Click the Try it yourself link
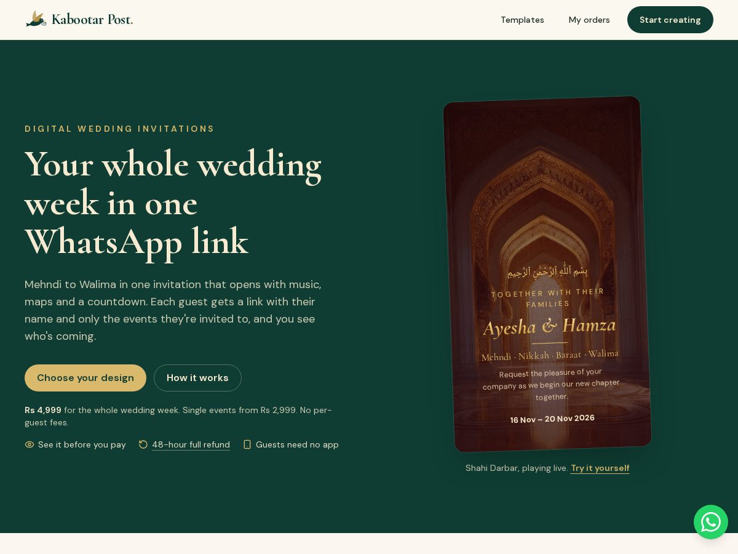 coord(600,468)
